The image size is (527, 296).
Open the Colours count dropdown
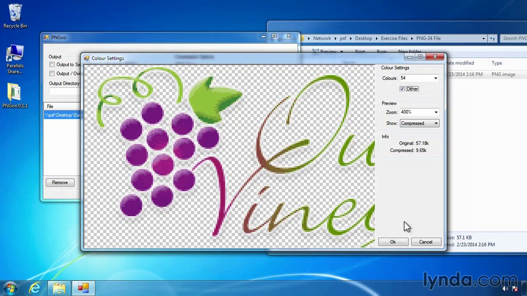coord(436,78)
